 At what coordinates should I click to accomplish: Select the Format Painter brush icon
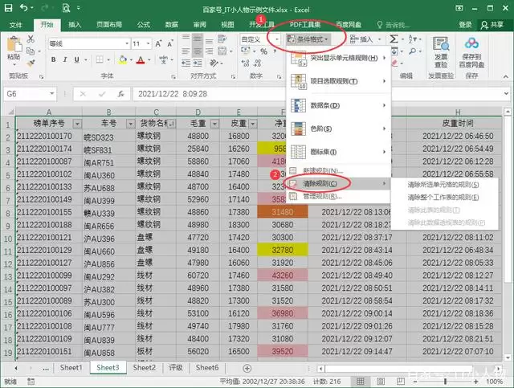(31, 63)
